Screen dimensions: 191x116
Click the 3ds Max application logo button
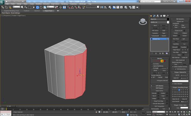click(x=2, y=2)
